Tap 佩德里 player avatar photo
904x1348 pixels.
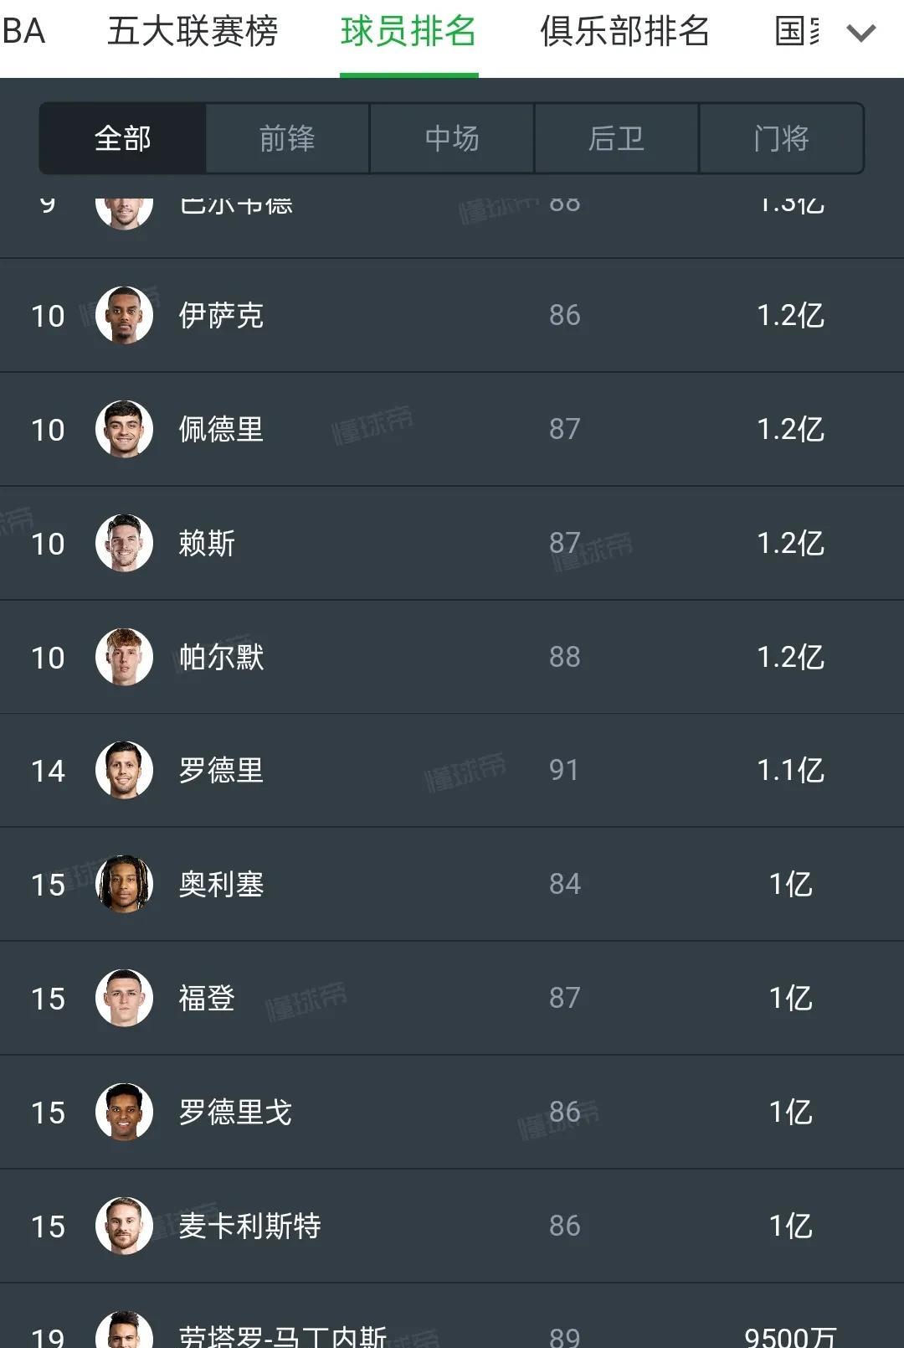pyautogui.click(x=124, y=429)
